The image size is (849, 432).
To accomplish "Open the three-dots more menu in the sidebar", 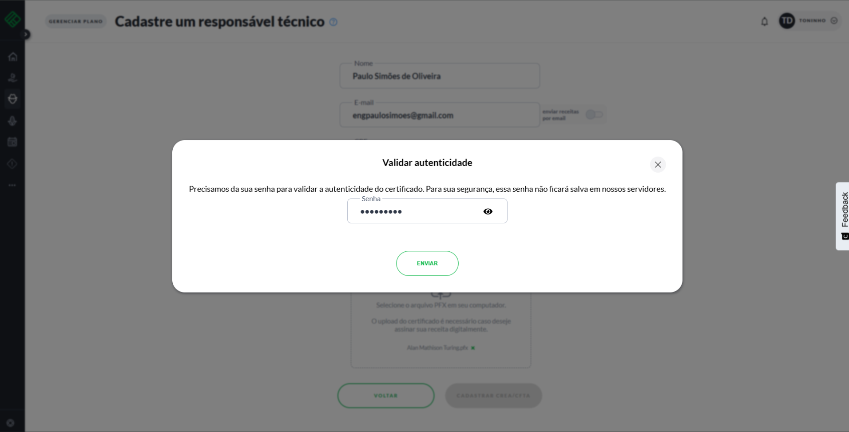I will [12, 185].
